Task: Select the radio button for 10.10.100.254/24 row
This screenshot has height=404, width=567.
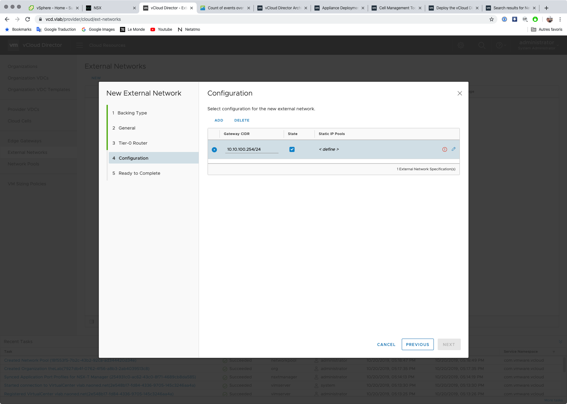Action: (214, 150)
